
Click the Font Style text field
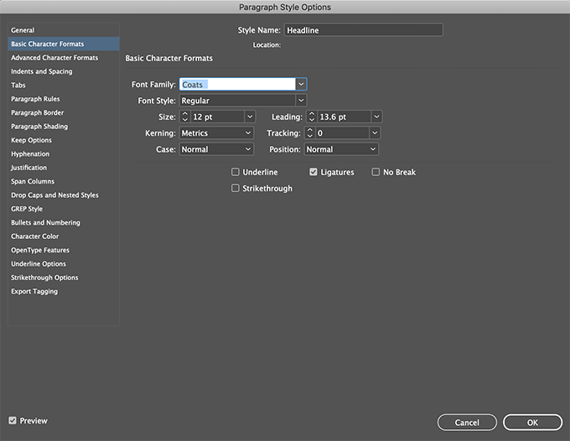pos(237,101)
